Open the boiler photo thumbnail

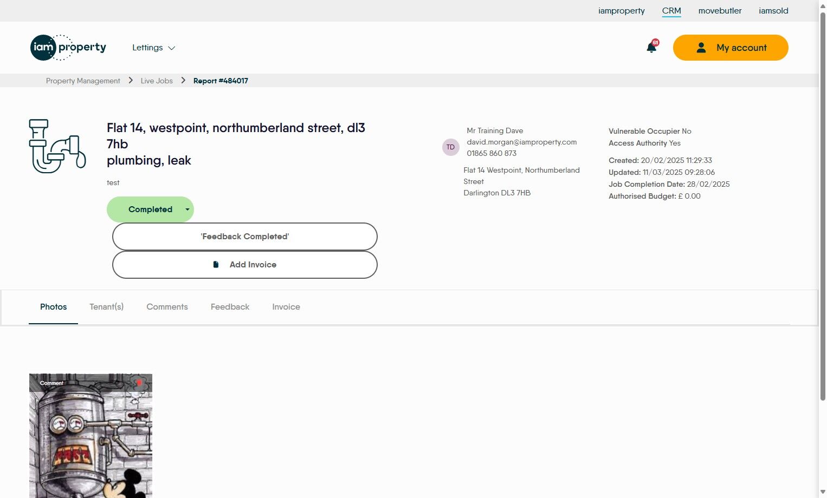[91, 436]
